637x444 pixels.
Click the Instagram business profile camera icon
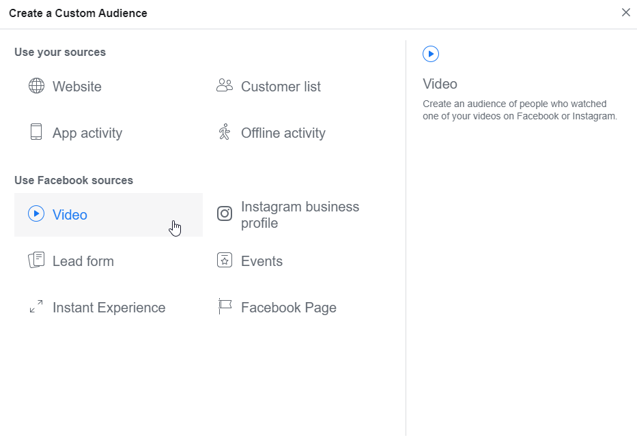pyautogui.click(x=225, y=213)
